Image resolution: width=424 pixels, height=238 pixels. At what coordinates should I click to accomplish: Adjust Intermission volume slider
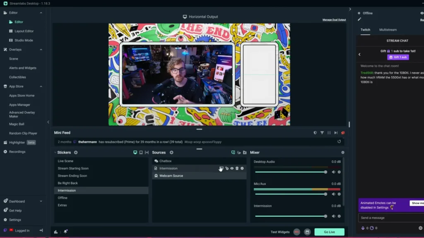[291, 216]
